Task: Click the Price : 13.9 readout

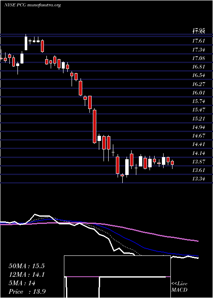Action: coord(27,292)
